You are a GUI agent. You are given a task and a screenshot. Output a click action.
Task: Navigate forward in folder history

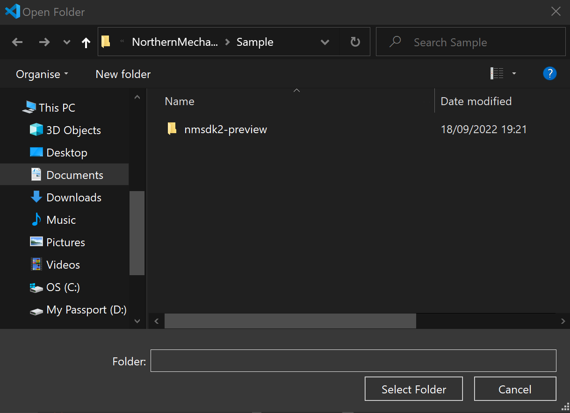[x=44, y=42]
